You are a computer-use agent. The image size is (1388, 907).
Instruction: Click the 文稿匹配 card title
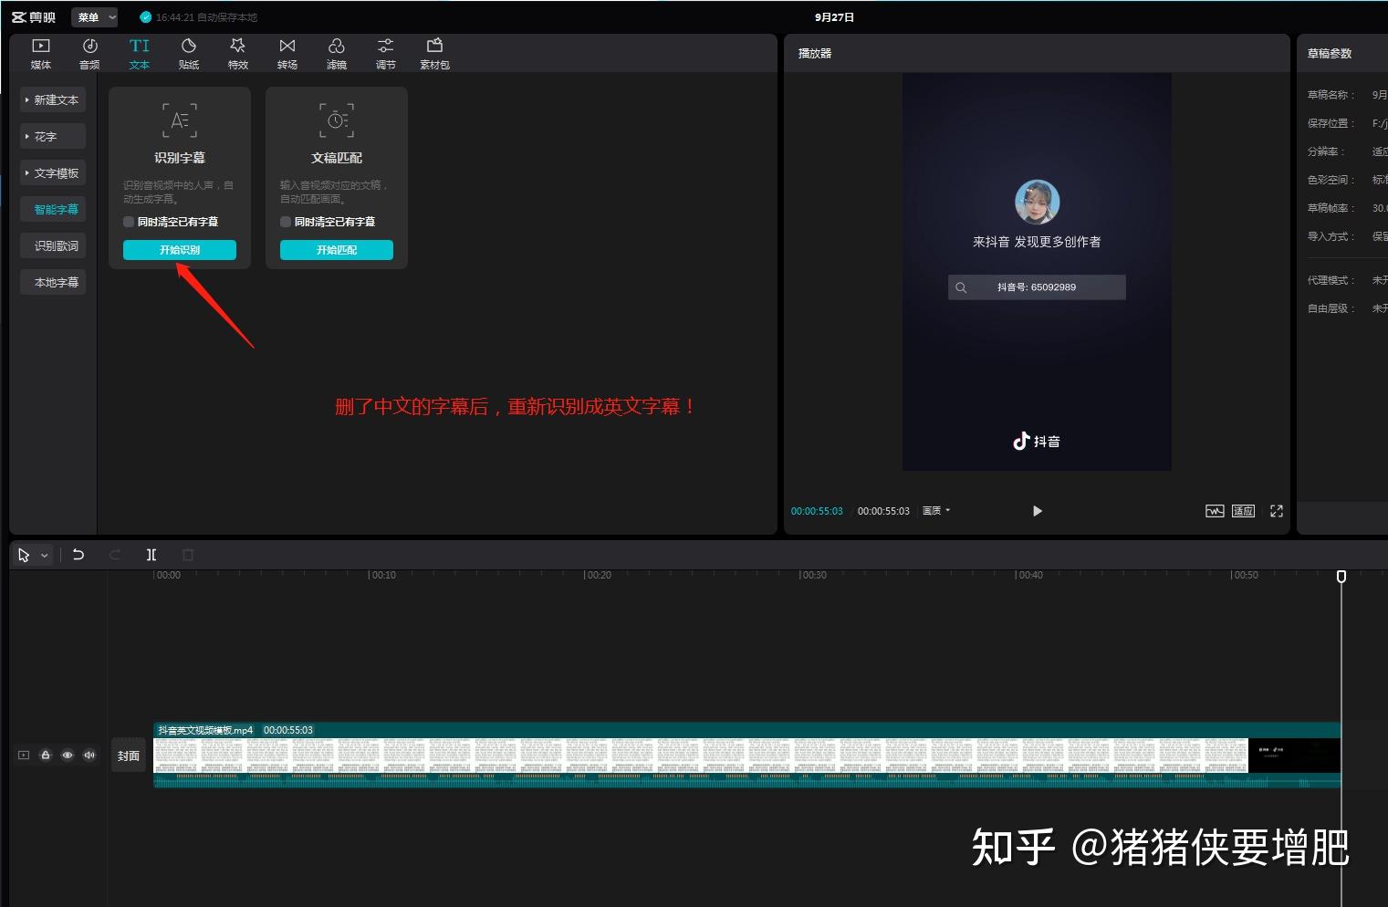pos(337,158)
